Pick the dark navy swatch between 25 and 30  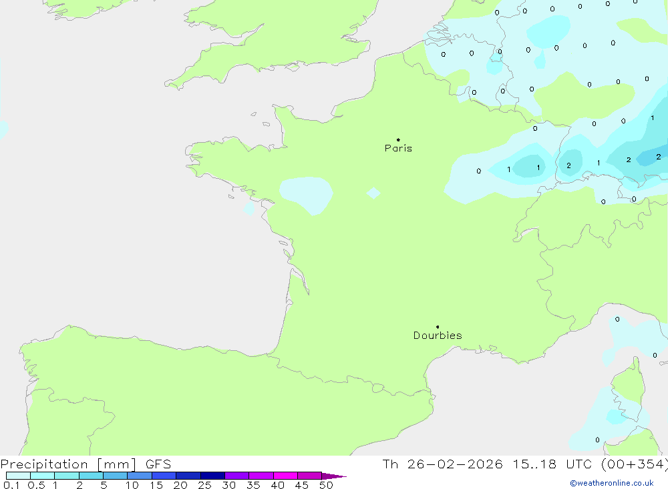click(x=212, y=476)
